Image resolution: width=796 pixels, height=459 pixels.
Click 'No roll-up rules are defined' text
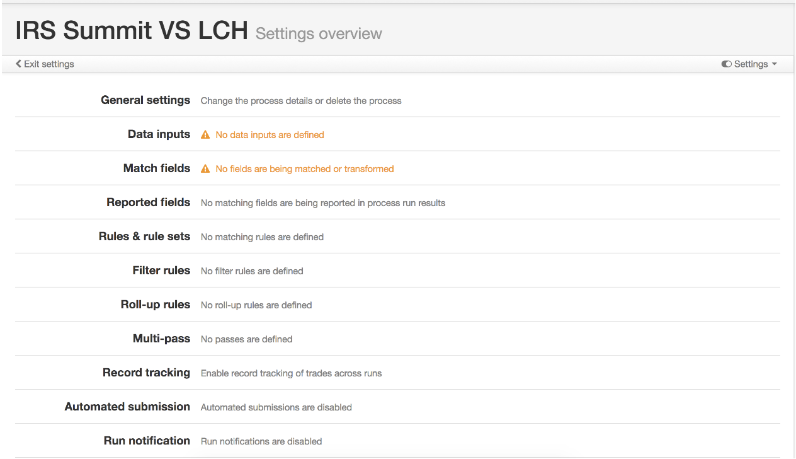tap(256, 305)
